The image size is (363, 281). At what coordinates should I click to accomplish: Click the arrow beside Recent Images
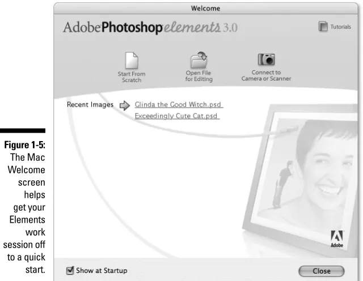point(125,106)
